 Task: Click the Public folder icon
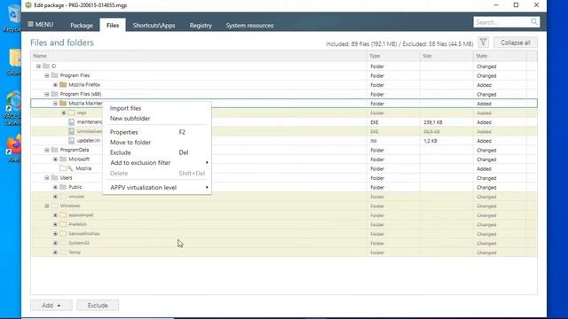[x=63, y=187]
